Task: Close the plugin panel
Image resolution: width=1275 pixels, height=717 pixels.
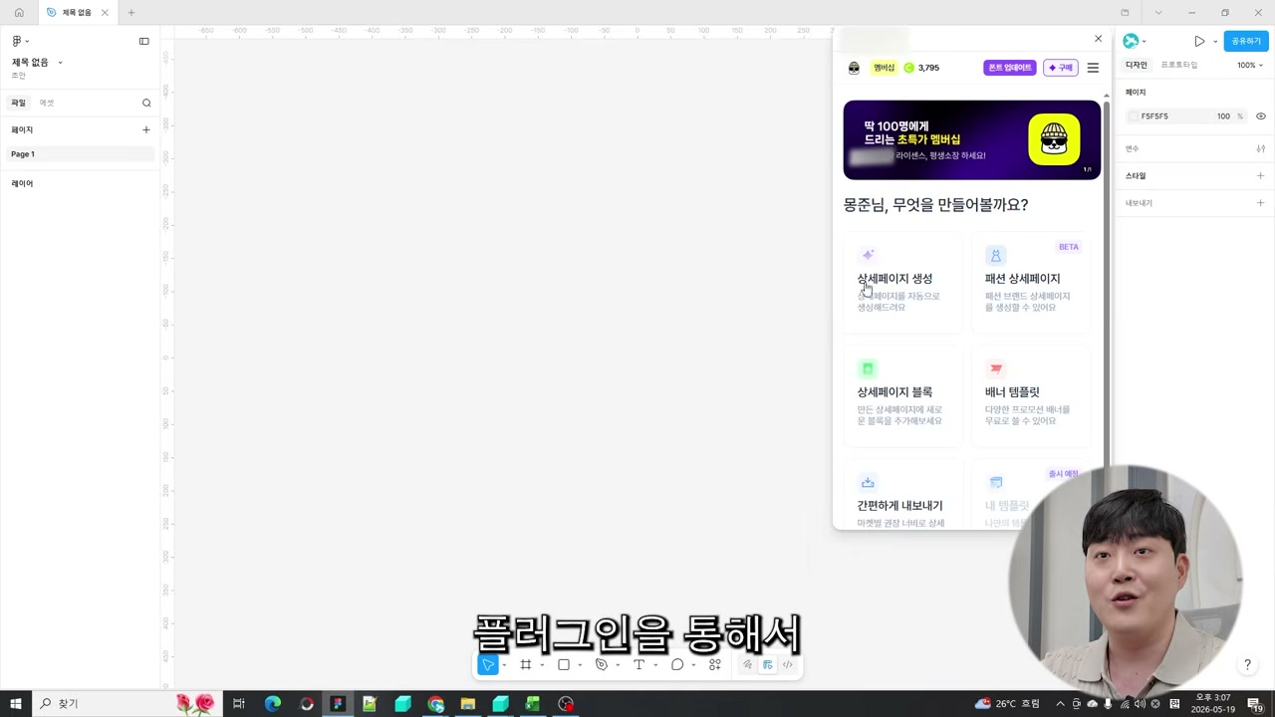Action: tap(1099, 39)
